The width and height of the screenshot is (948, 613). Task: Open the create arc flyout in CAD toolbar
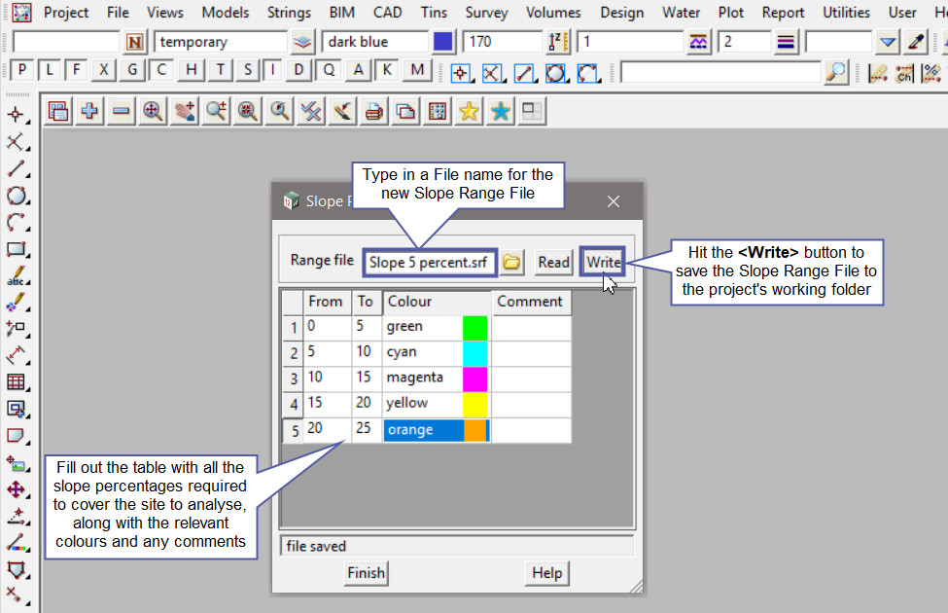pyautogui.click(x=588, y=73)
